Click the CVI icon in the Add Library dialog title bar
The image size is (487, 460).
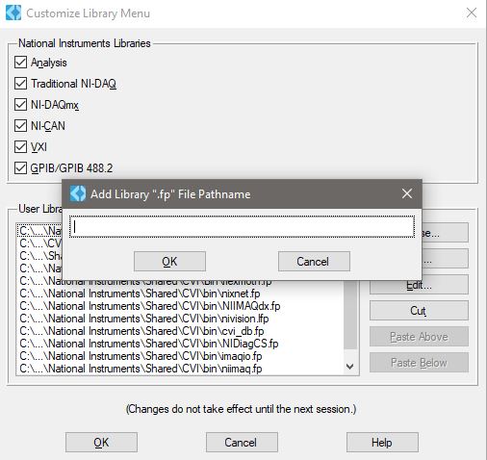[78, 193]
